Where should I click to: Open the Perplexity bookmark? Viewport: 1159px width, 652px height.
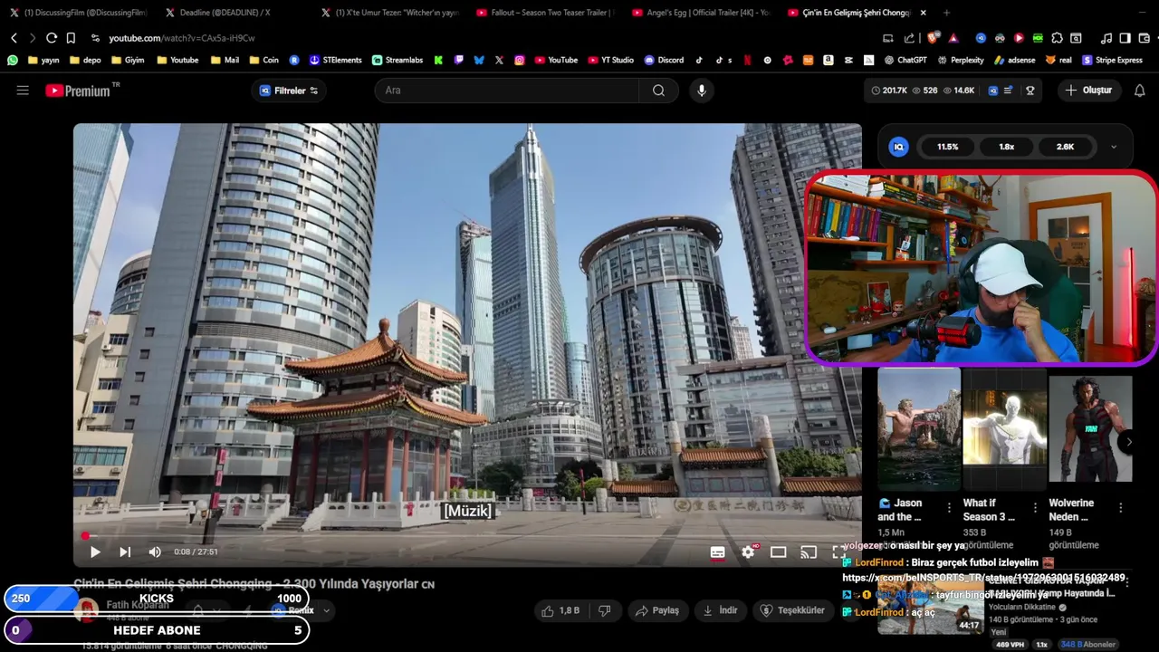coord(960,60)
